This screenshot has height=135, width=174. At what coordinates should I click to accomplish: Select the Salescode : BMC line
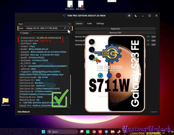(x=28, y=69)
